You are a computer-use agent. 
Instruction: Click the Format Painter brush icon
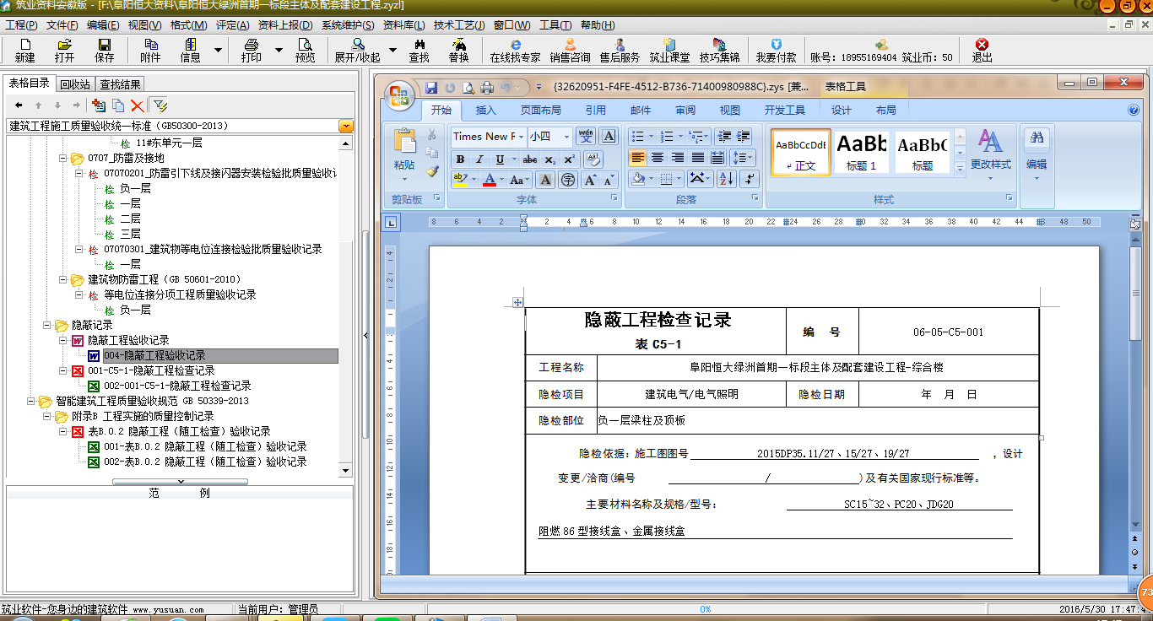coord(432,171)
